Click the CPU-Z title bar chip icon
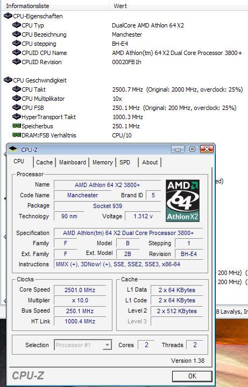Viewport: 248px width, 387px height. click(x=13, y=149)
